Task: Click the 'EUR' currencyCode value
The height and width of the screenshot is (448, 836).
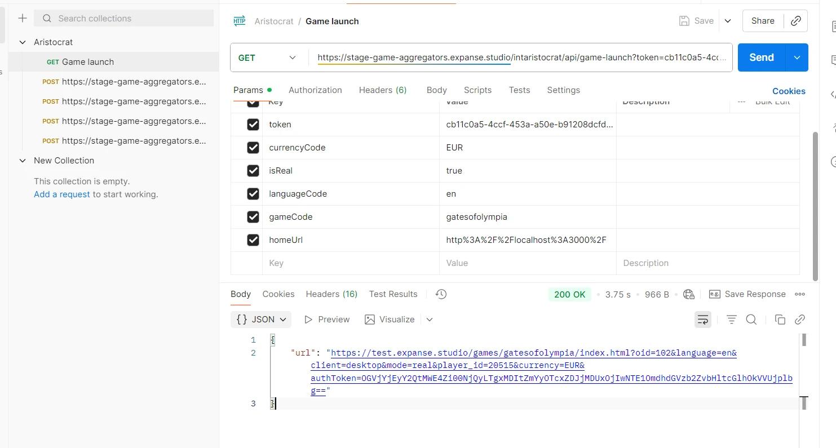Action: tap(454, 148)
